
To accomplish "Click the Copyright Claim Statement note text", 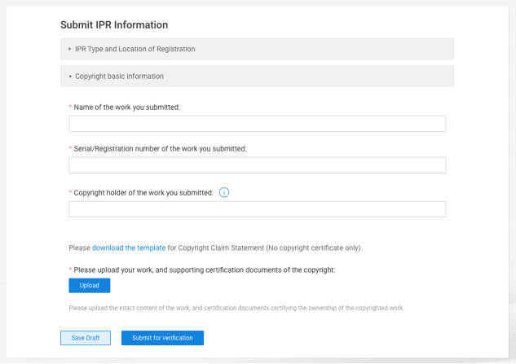I will [x=269, y=248].
